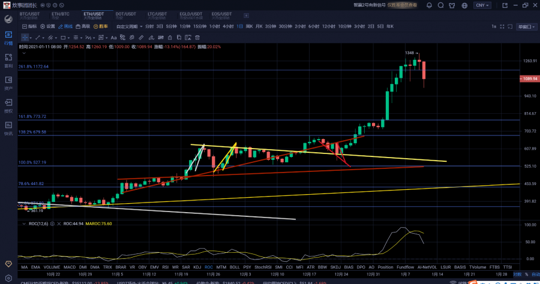The width and height of the screenshot is (540, 284).
Task: Open the 单窗口 window layout dropdown
Action: coord(526,26)
